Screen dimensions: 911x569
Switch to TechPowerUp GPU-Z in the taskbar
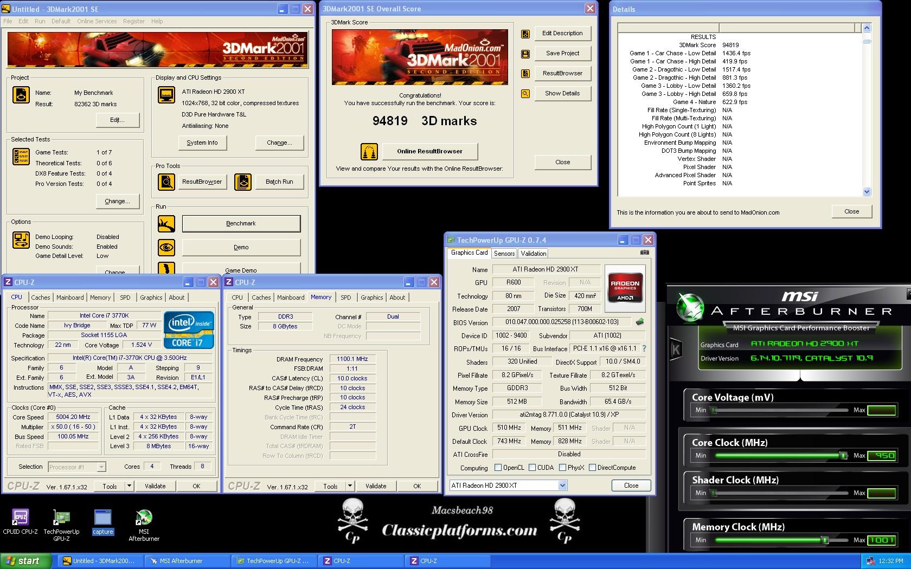(274, 561)
